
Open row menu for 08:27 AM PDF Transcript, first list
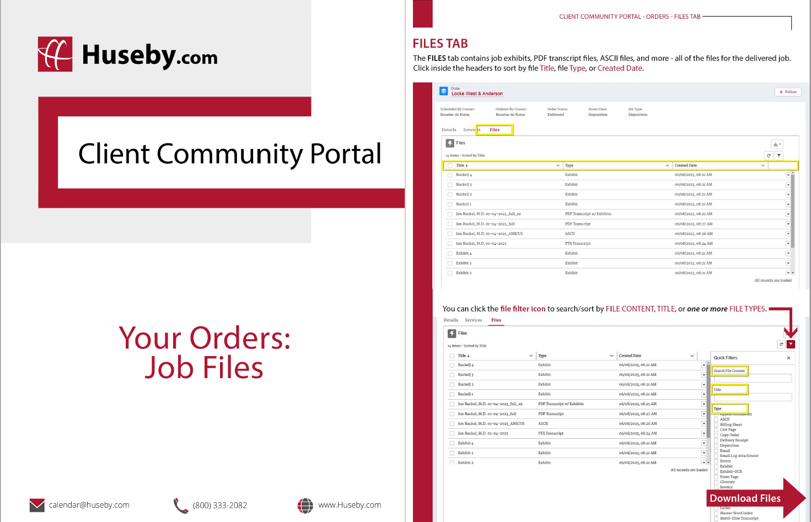[x=788, y=224]
